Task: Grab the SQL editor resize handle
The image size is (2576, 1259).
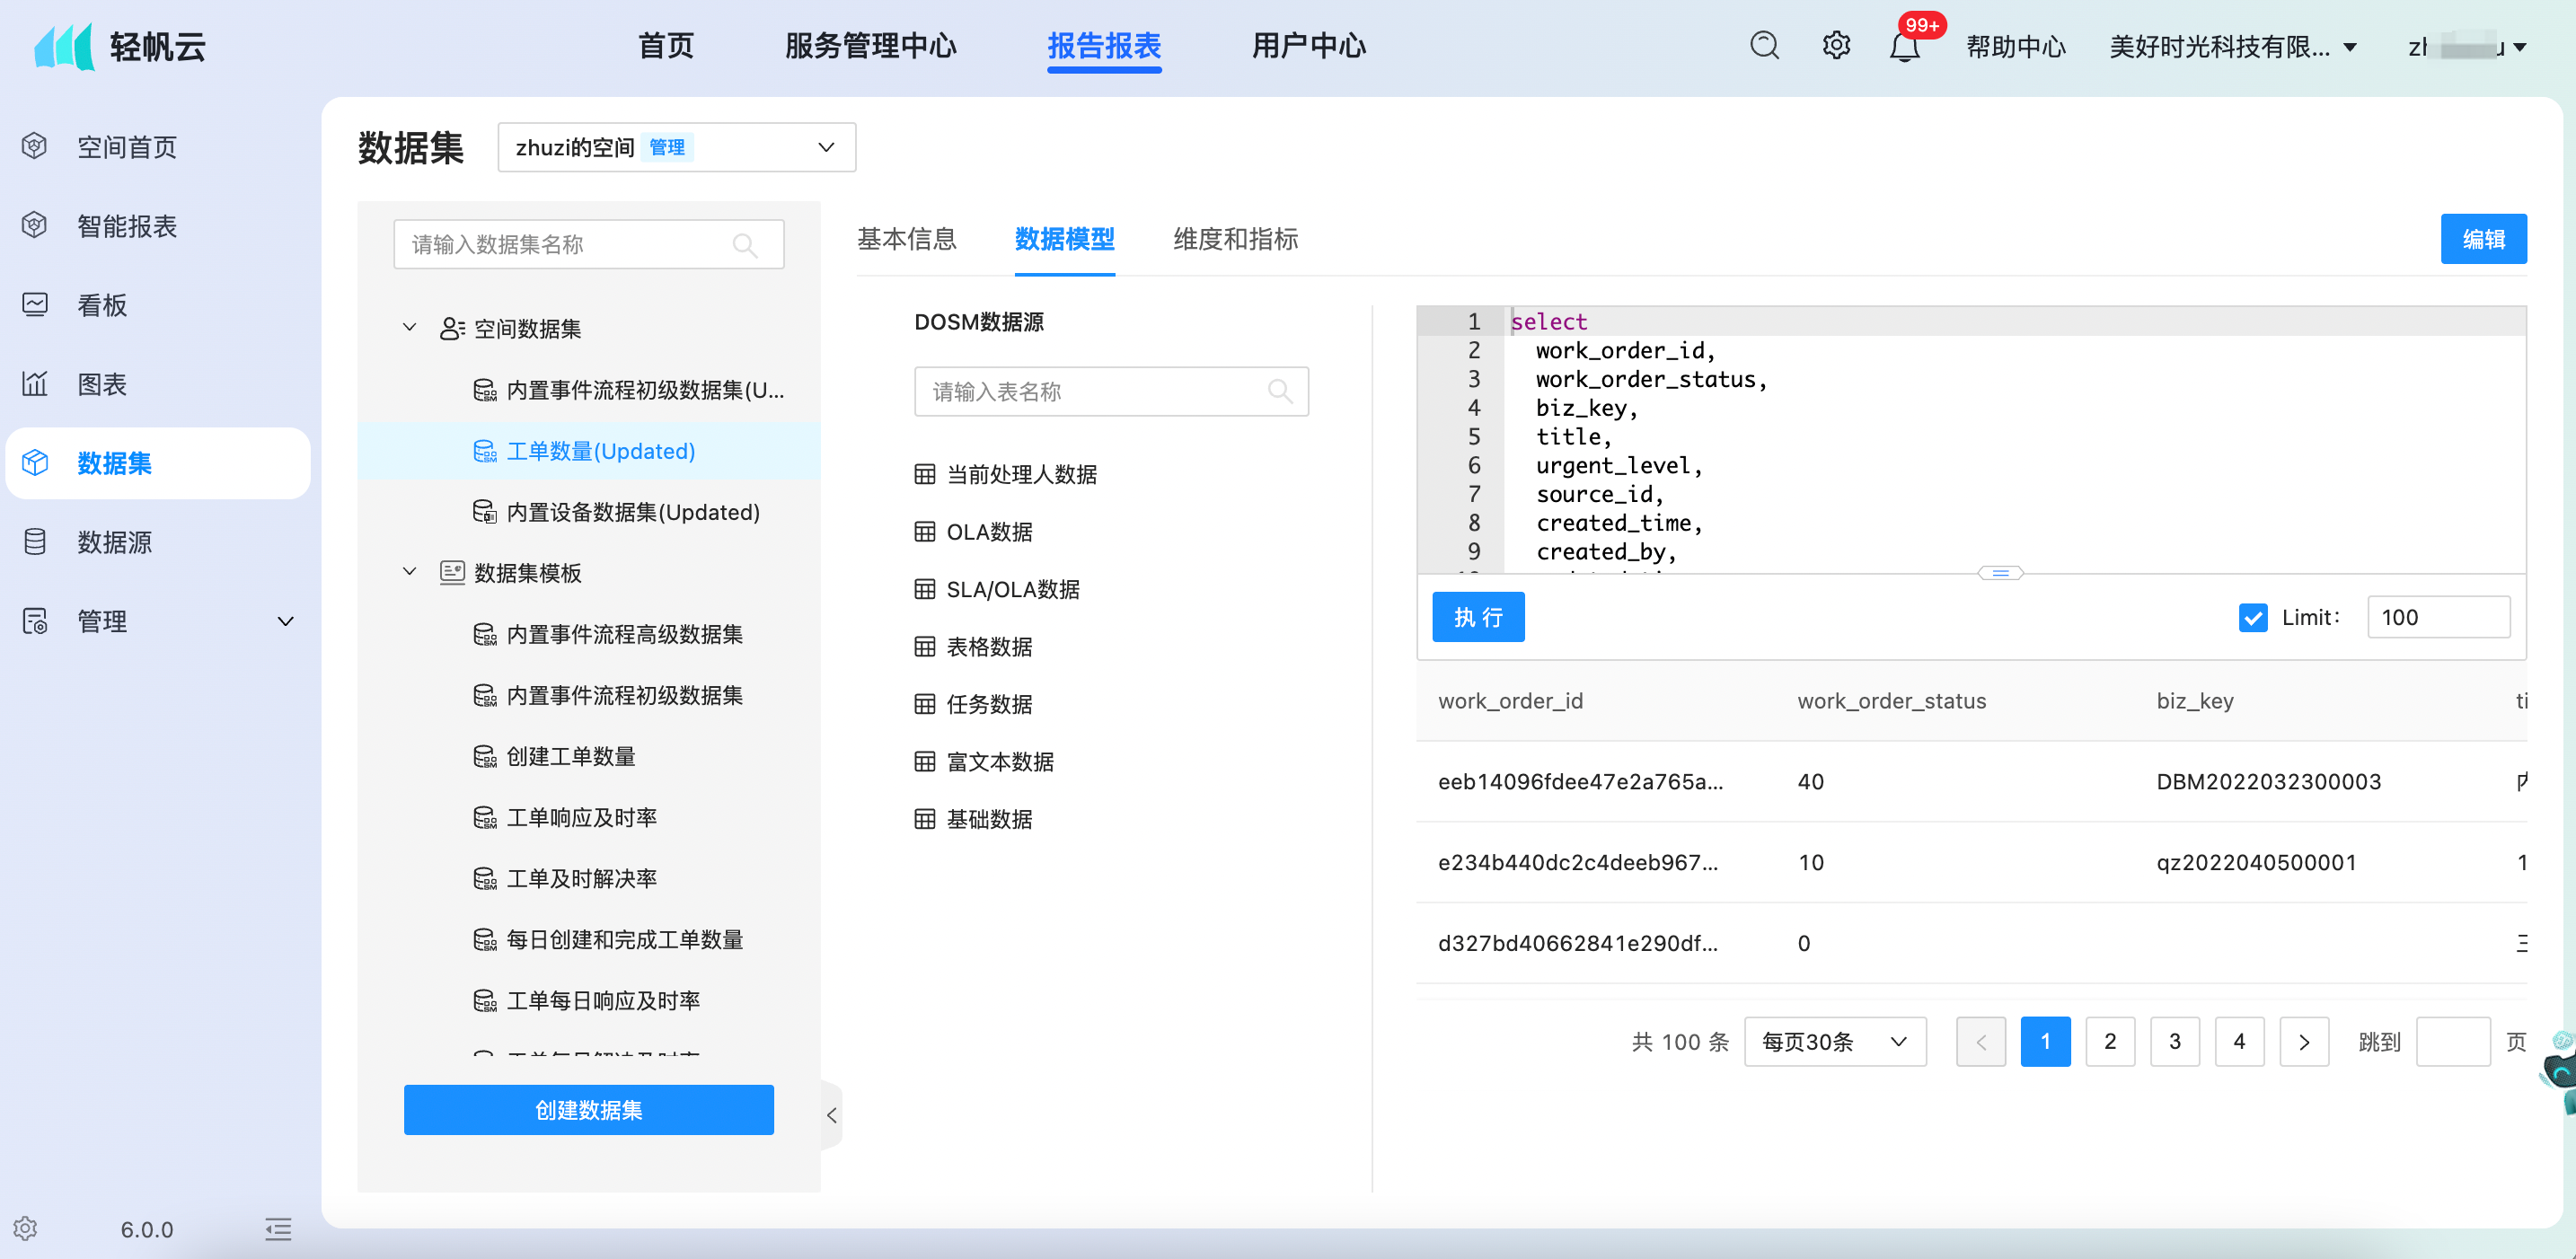Action: pos(2000,573)
